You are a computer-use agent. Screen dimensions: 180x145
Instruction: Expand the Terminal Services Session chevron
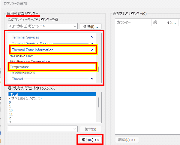[x=92, y=44]
